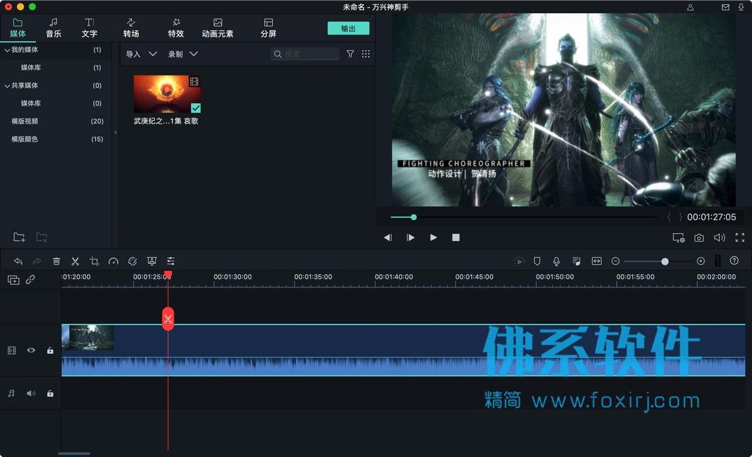
Task: Record voiceover with the microphone icon
Action: click(556, 261)
